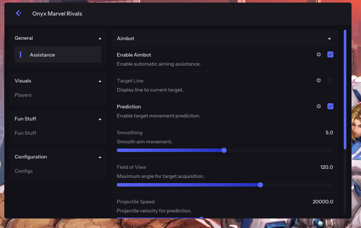Click 'Maximum angle for target acquisition.' description
This screenshot has height=228, width=361.
160,176
